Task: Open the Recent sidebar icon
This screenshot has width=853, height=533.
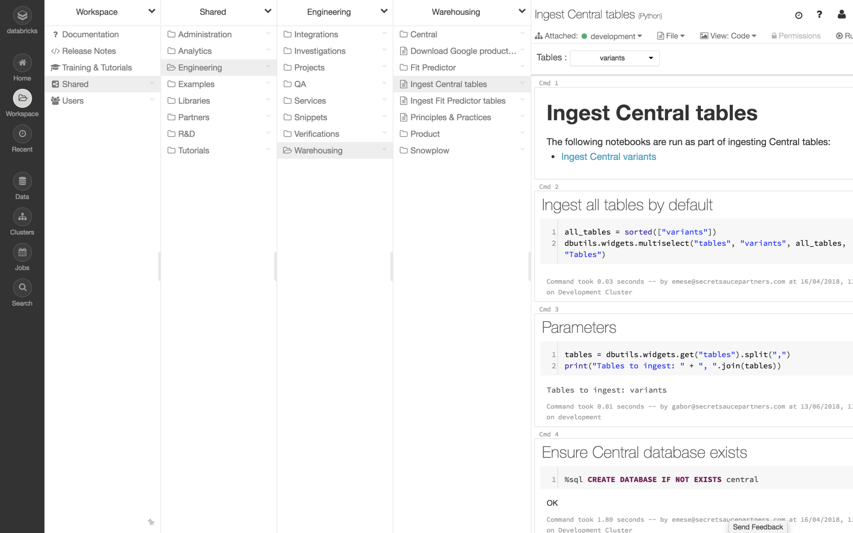Action: (x=22, y=134)
